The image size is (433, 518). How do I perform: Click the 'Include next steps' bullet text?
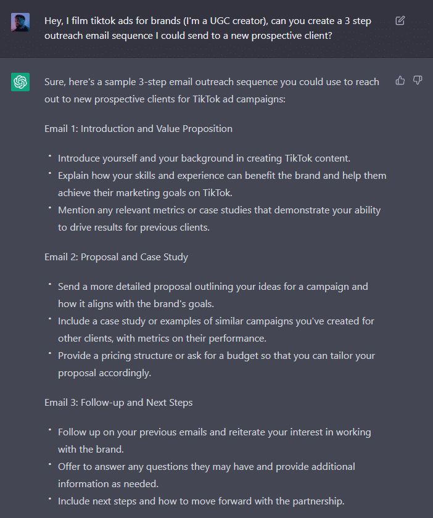tap(201, 501)
